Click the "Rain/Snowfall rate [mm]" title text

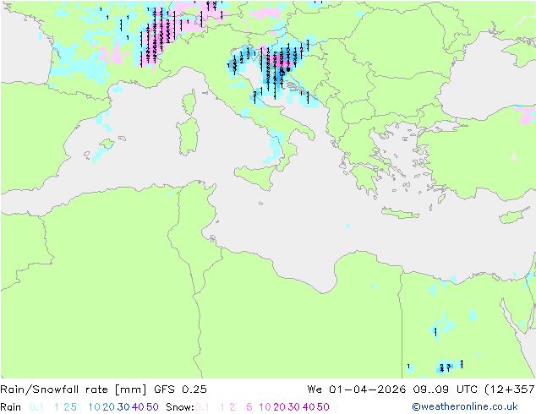[x=74, y=389]
